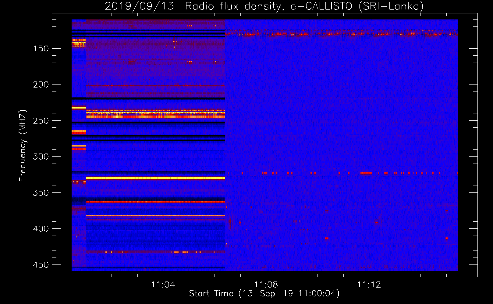Image resolution: width=493 pixels, height=304 pixels.
Task: Click the 200 frequency tick label
Action: click(x=41, y=85)
